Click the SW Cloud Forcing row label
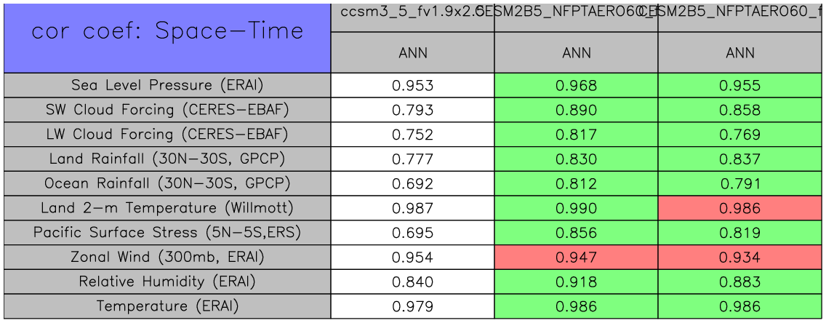 tap(167, 110)
